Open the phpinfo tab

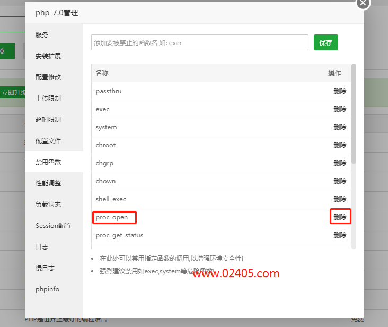click(54, 289)
